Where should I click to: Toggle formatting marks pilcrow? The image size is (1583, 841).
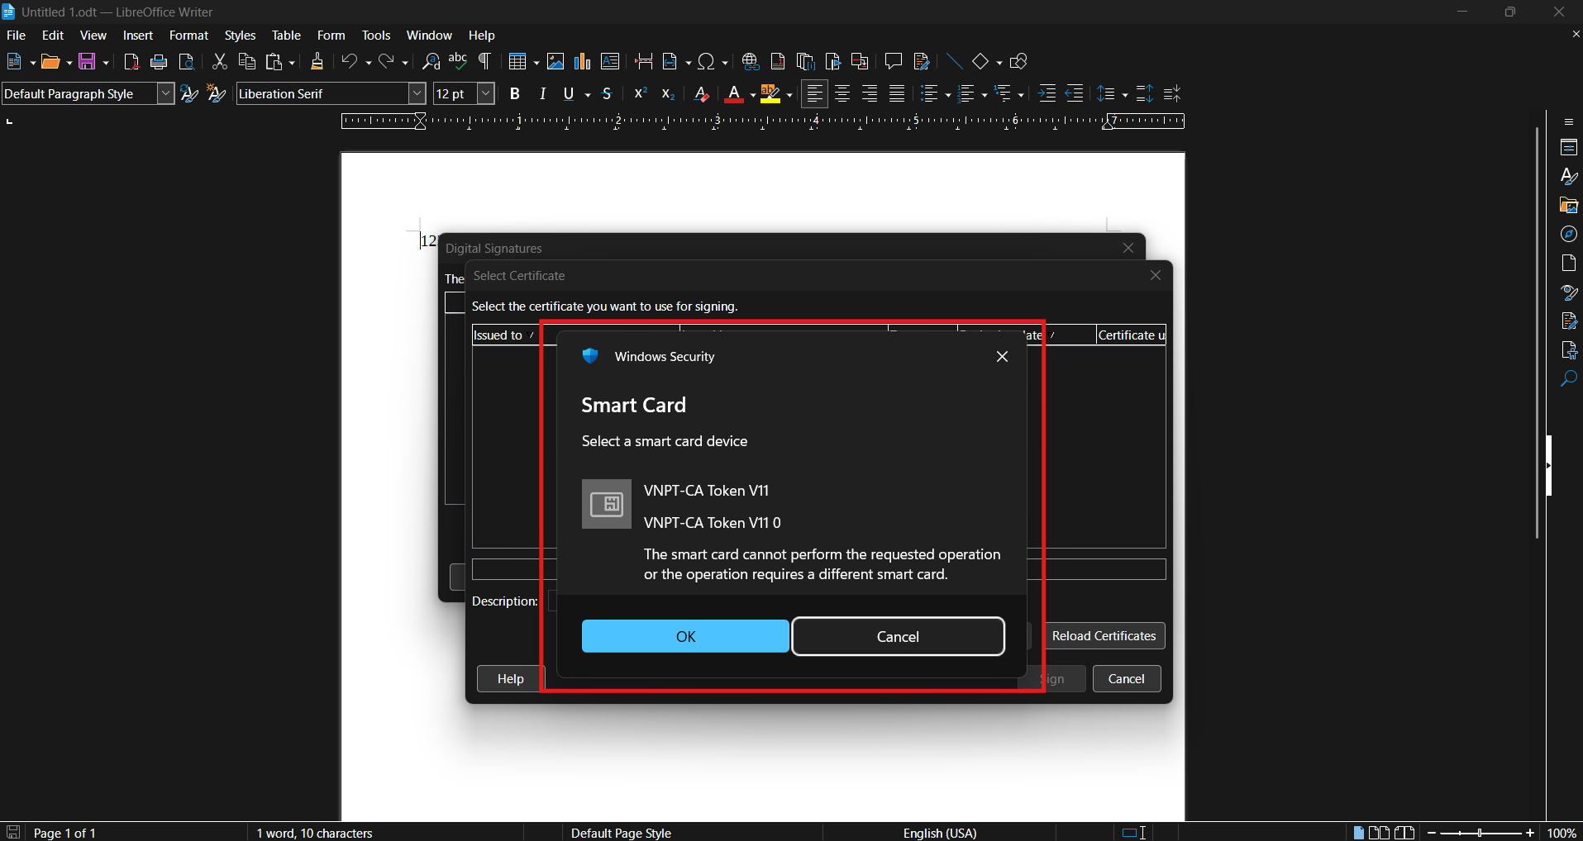tap(485, 62)
